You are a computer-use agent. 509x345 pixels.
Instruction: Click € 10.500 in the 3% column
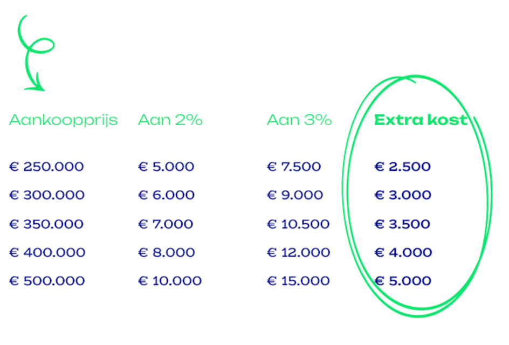tap(298, 224)
